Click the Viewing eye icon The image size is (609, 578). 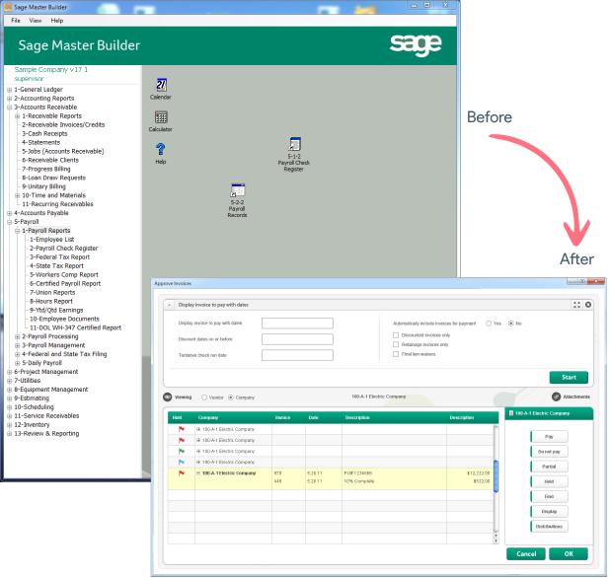(168, 397)
